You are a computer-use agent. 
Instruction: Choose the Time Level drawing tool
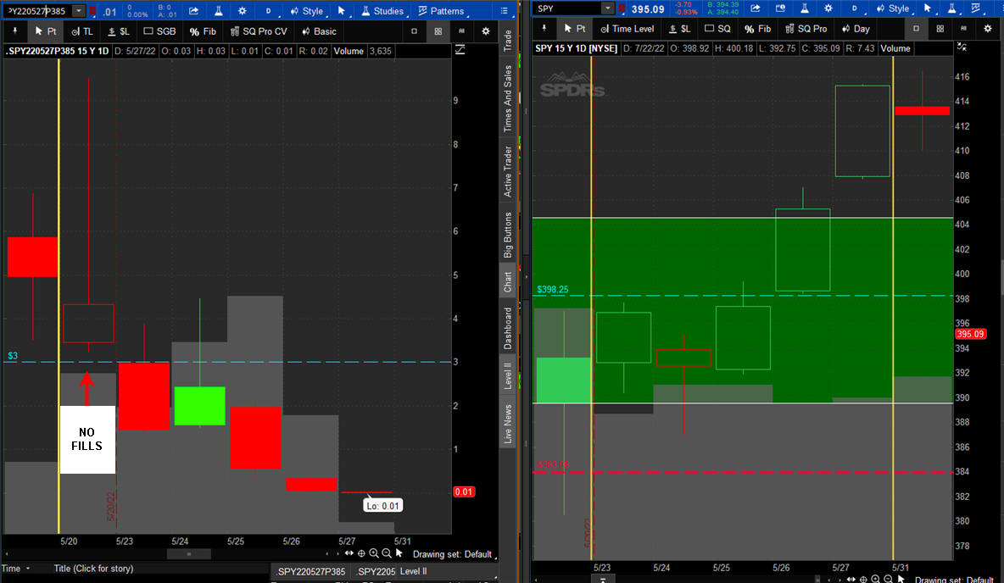pyautogui.click(x=626, y=29)
